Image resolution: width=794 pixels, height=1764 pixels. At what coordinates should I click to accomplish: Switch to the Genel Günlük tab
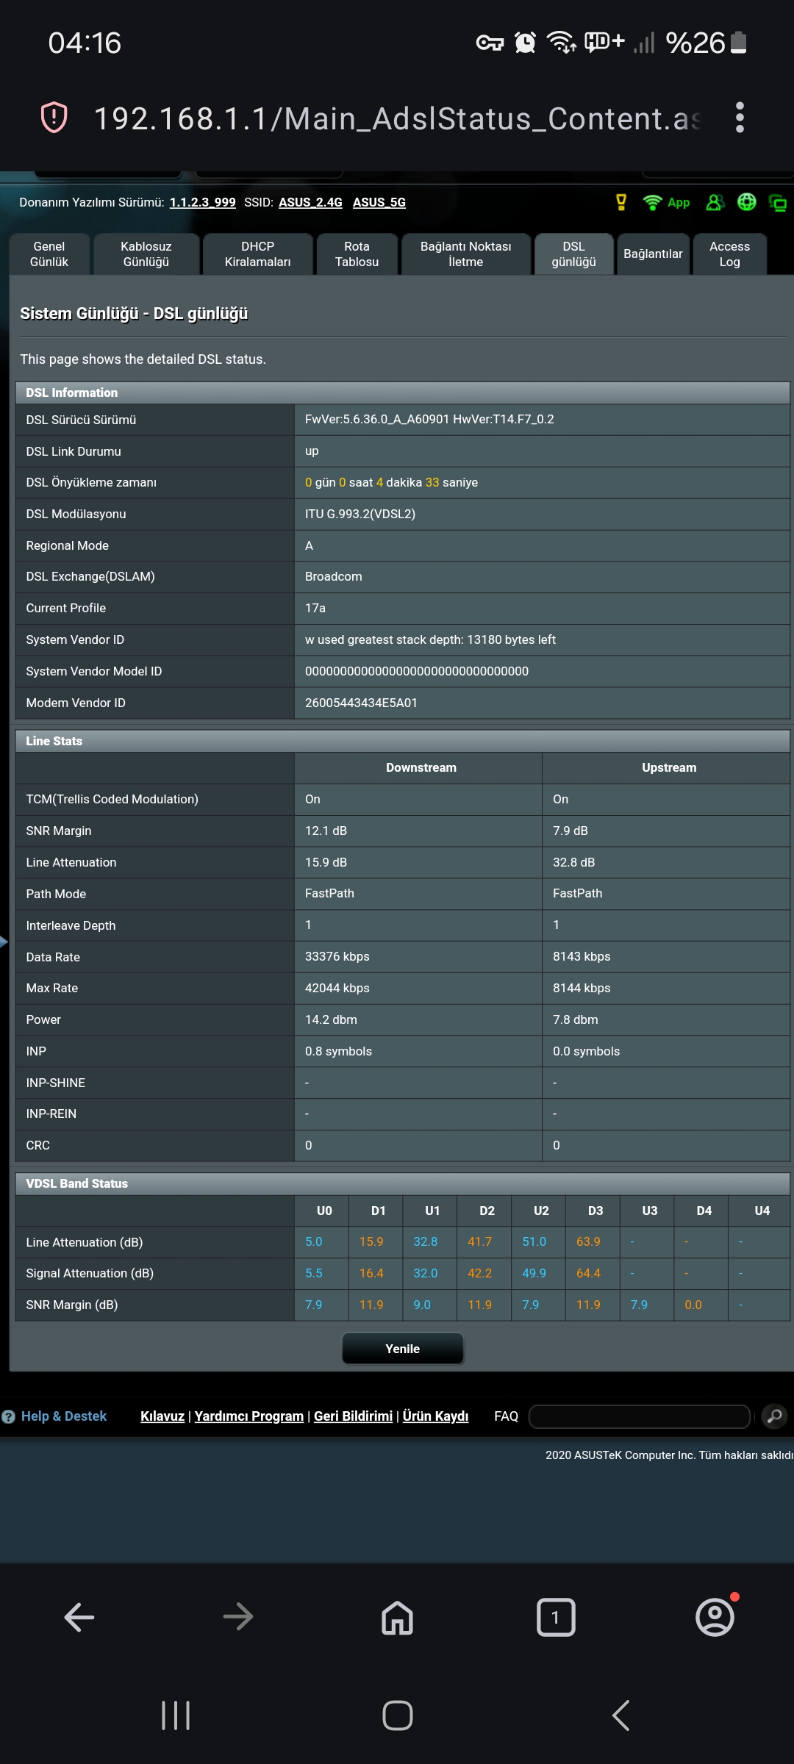pyautogui.click(x=49, y=254)
